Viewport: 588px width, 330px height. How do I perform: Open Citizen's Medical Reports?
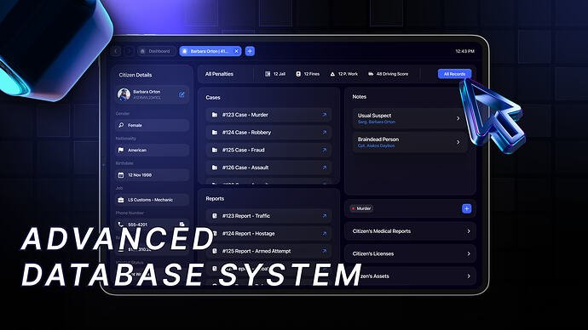click(410, 231)
